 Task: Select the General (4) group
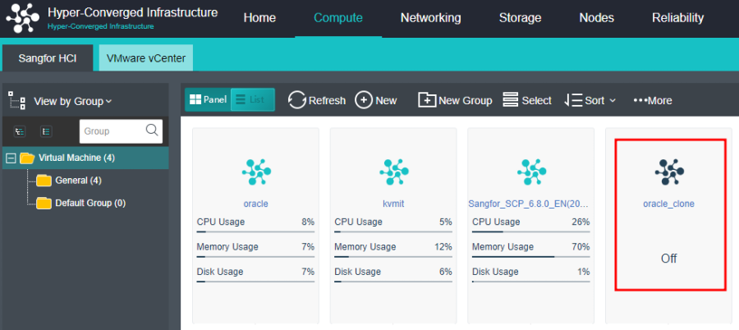coord(78,181)
